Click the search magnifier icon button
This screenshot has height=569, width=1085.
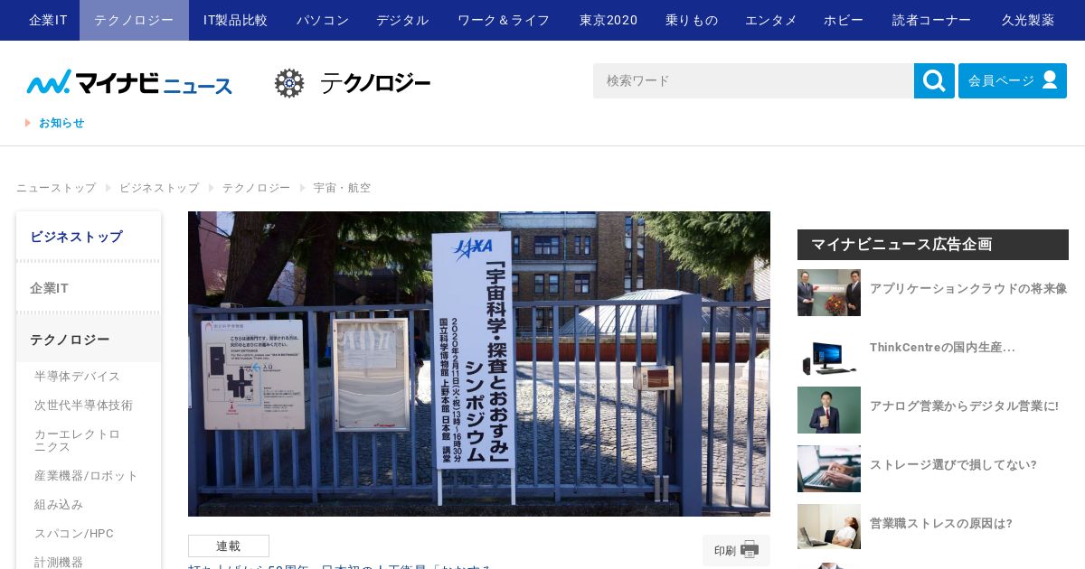pos(934,80)
